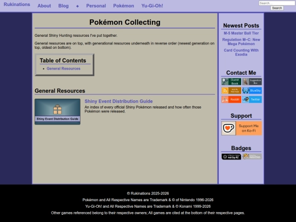Click the Add My RSS Feed badge
This screenshot has width=296, height=222.
coord(231,90)
